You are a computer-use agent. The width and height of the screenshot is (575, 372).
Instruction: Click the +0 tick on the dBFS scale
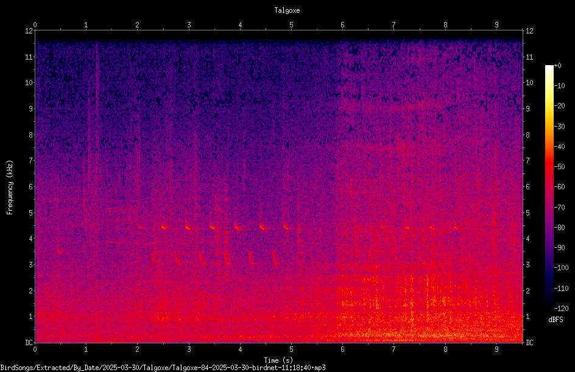[x=557, y=66]
